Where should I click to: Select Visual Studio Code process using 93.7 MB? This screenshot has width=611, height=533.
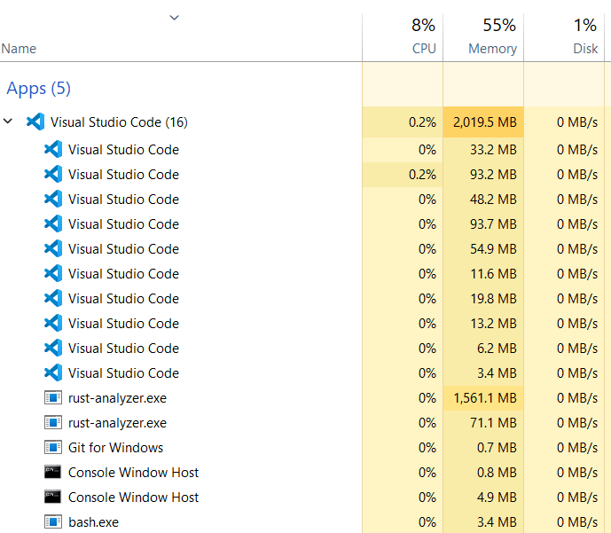(x=123, y=224)
